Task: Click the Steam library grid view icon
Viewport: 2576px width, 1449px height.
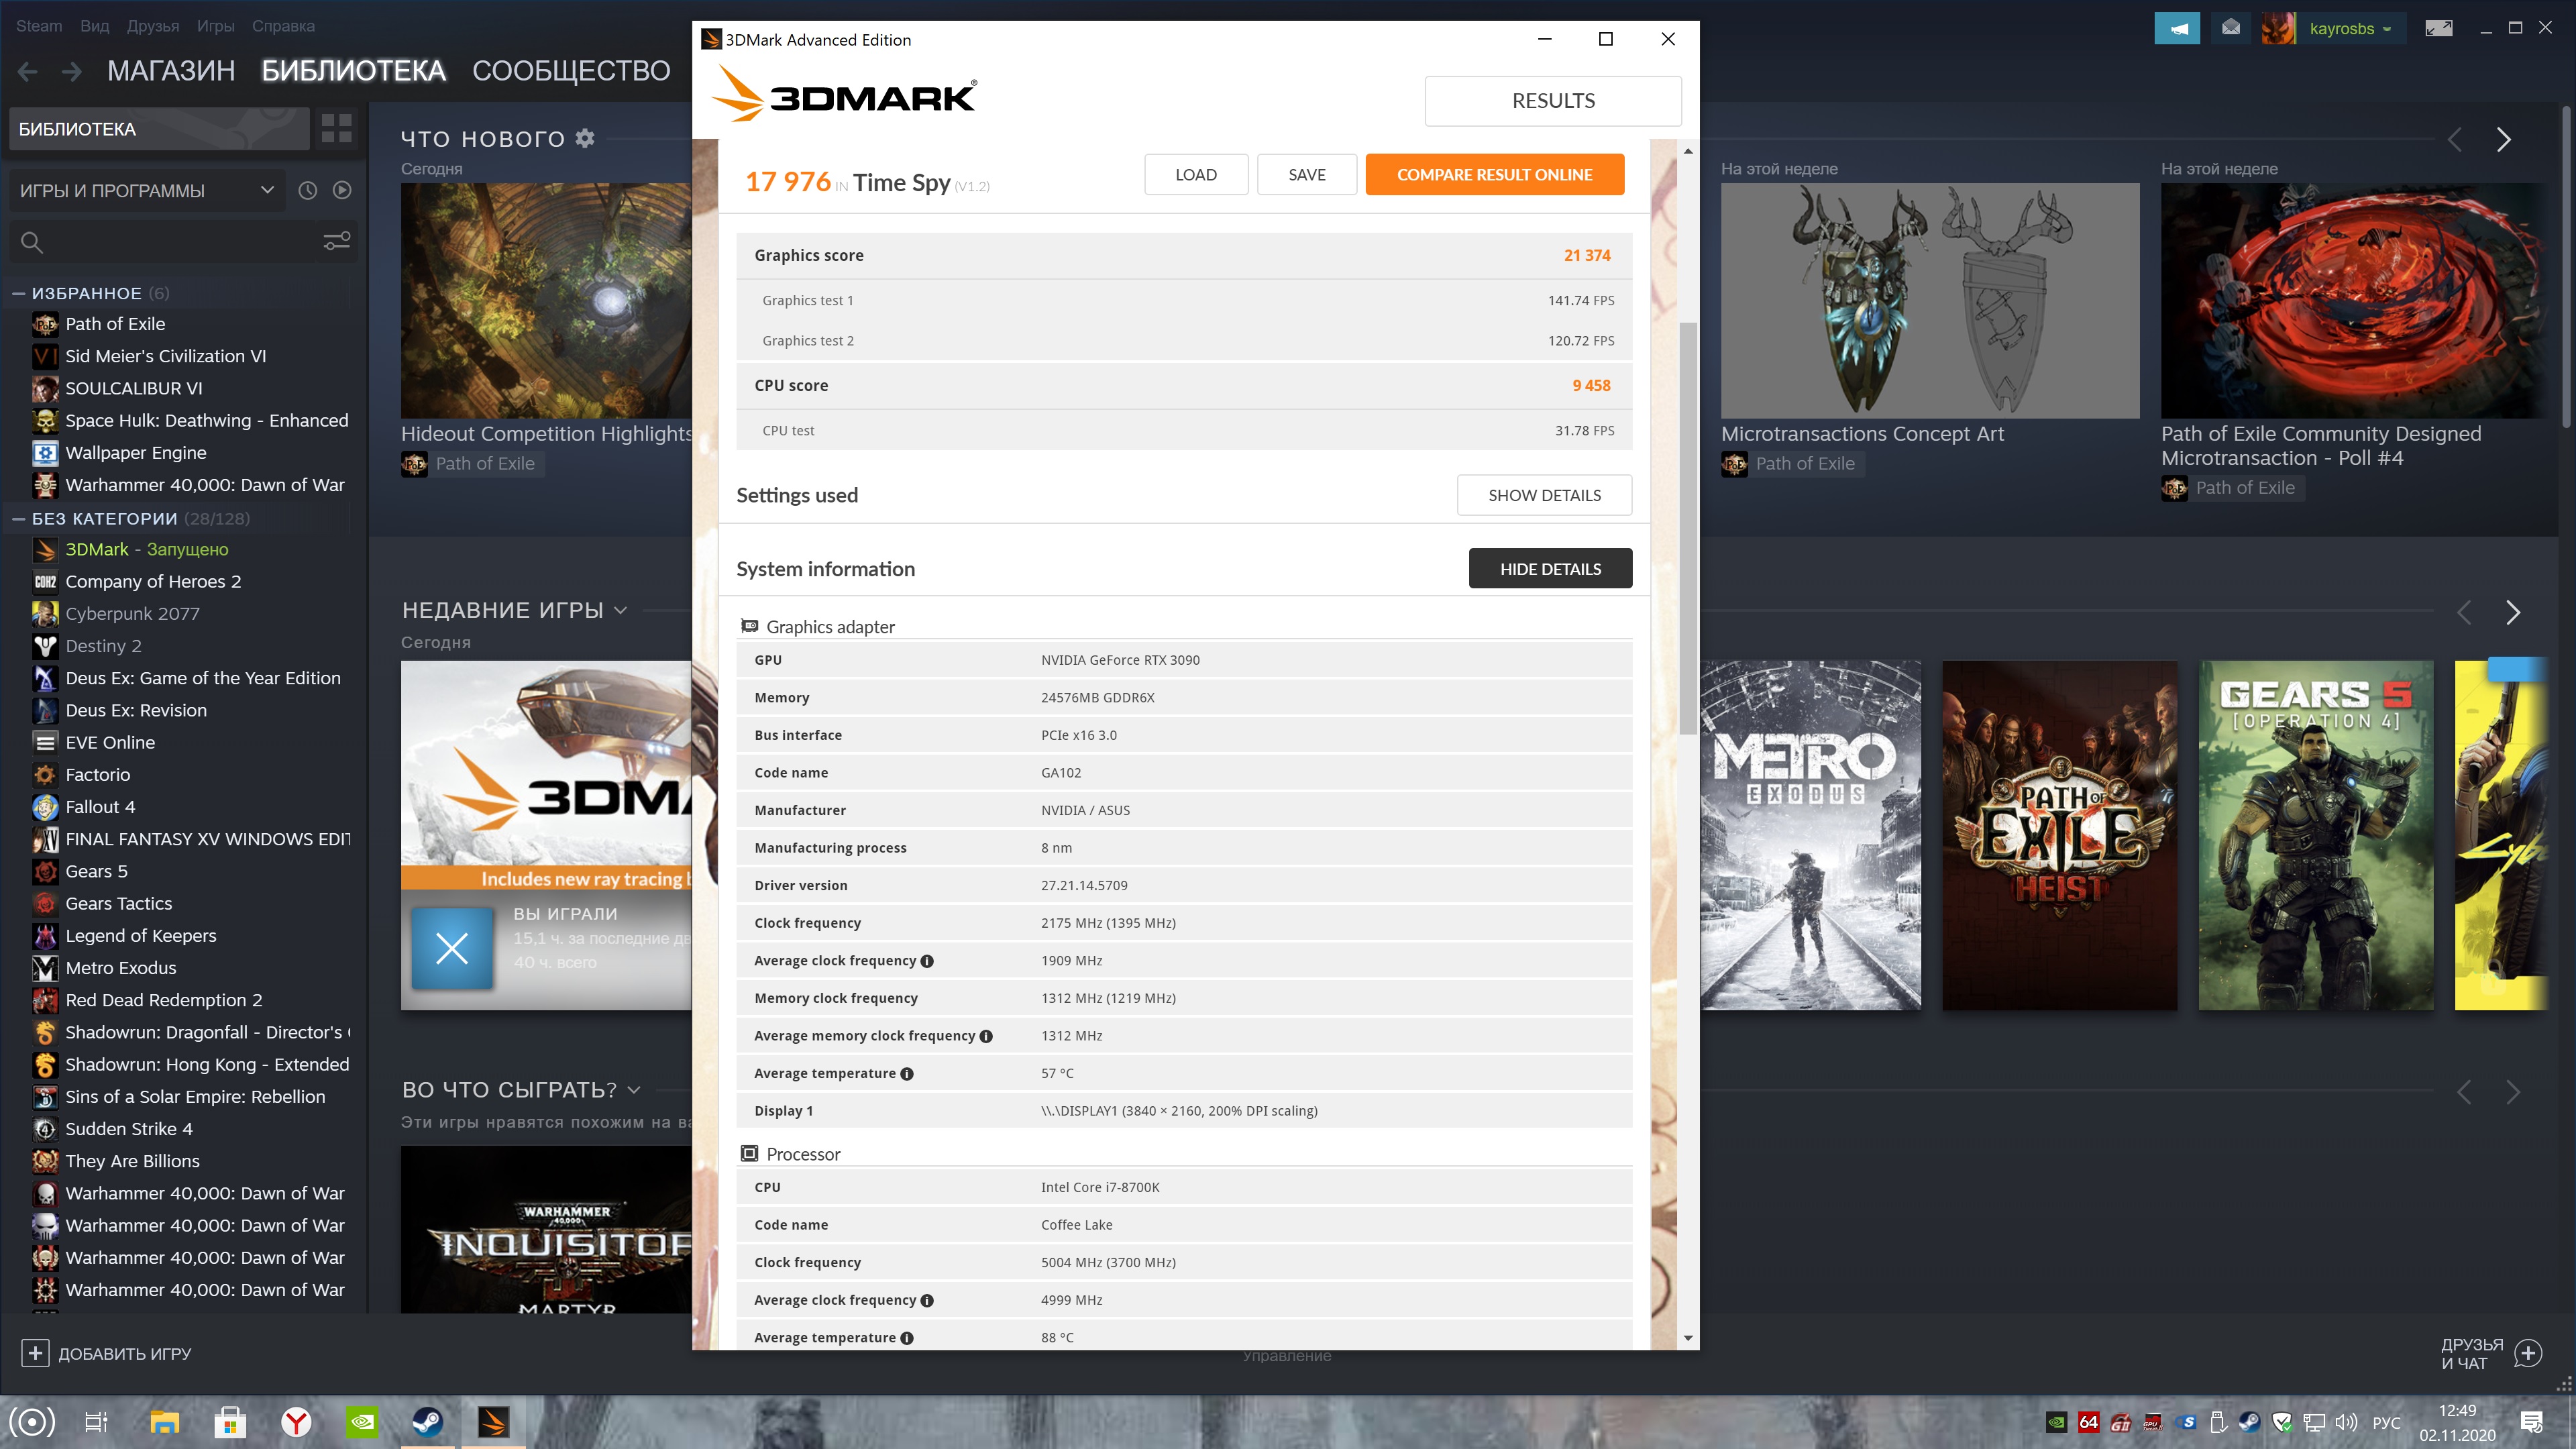Action: coord(336,128)
